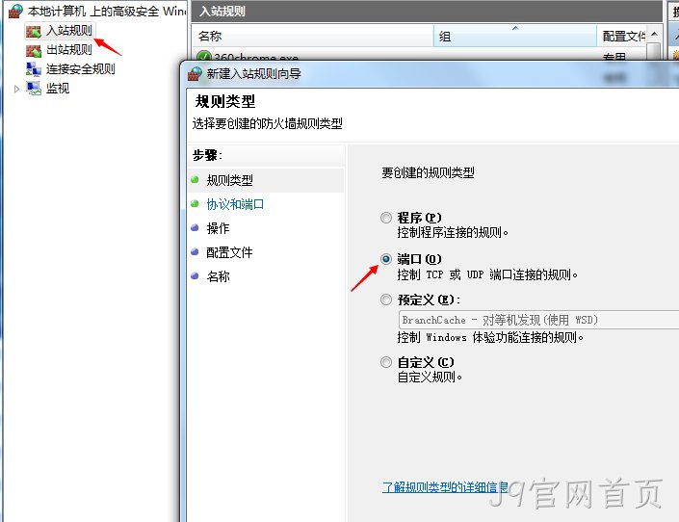
Task: Click the 入站规则 firewall icon
Action: tap(34, 31)
